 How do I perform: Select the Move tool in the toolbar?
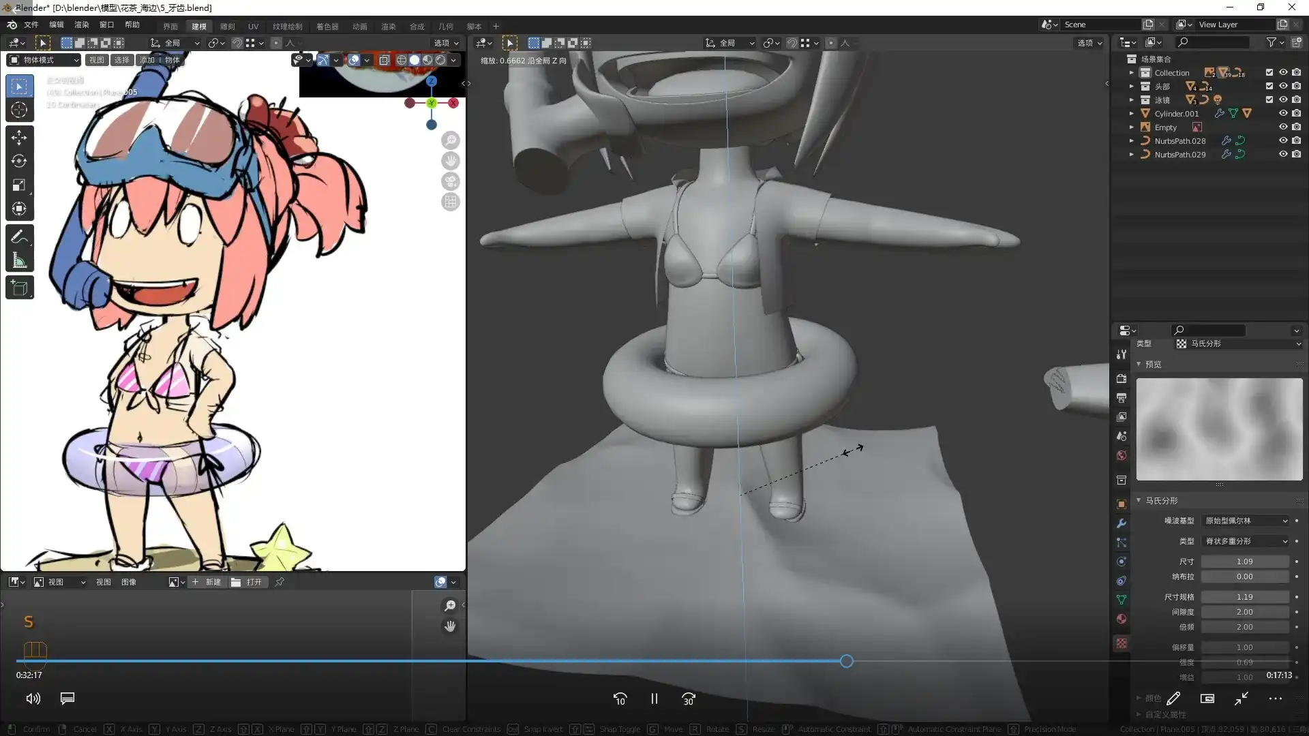pos(19,137)
